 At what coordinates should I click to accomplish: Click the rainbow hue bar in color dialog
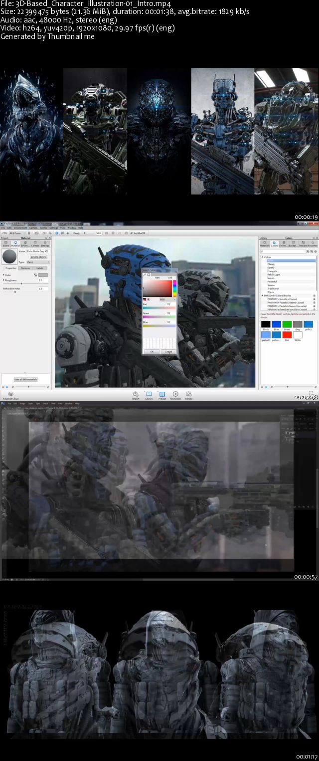click(x=174, y=288)
